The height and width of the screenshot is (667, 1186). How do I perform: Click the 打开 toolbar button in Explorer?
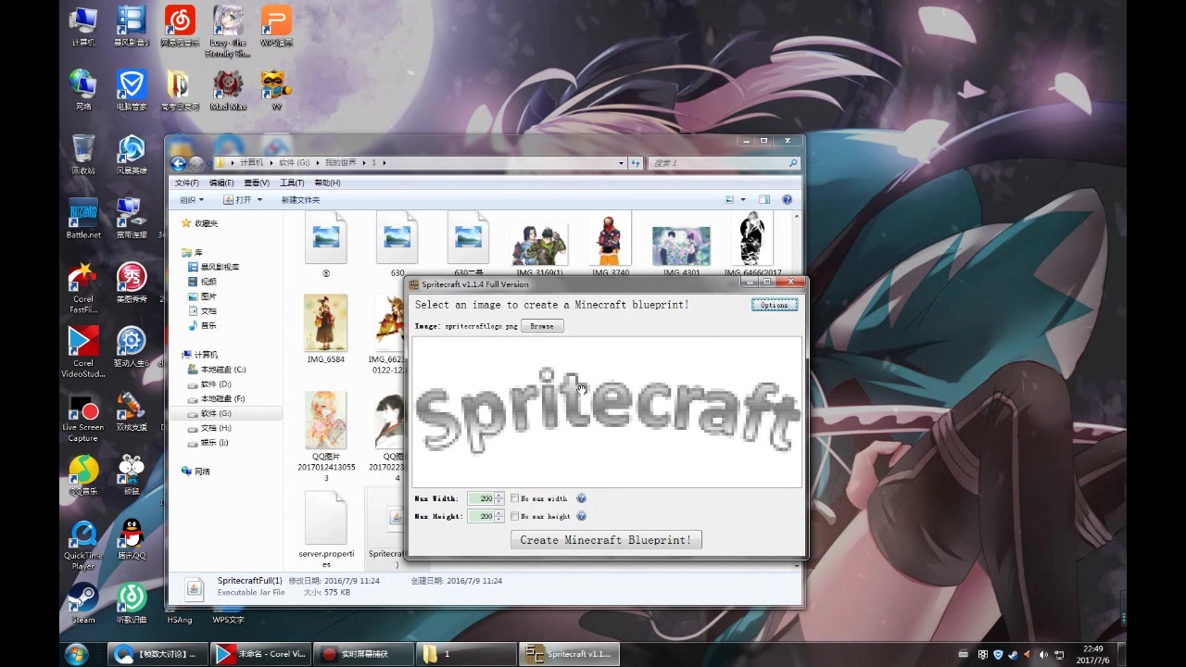(238, 200)
